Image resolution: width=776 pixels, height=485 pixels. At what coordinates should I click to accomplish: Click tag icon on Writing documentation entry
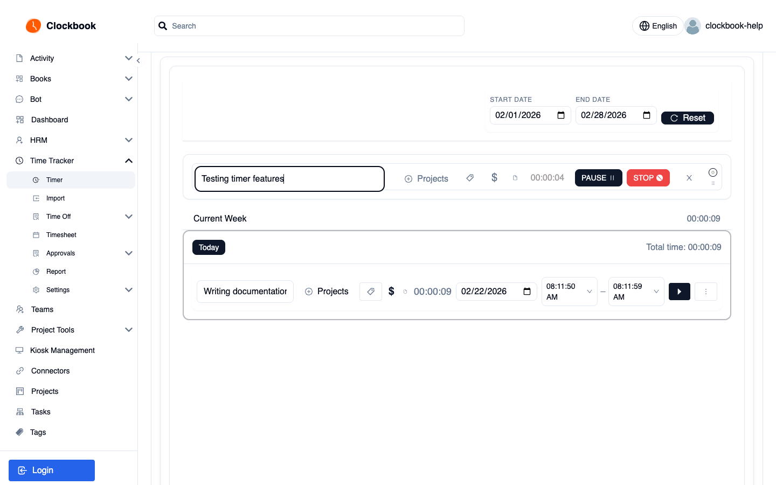(x=371, y=292)
